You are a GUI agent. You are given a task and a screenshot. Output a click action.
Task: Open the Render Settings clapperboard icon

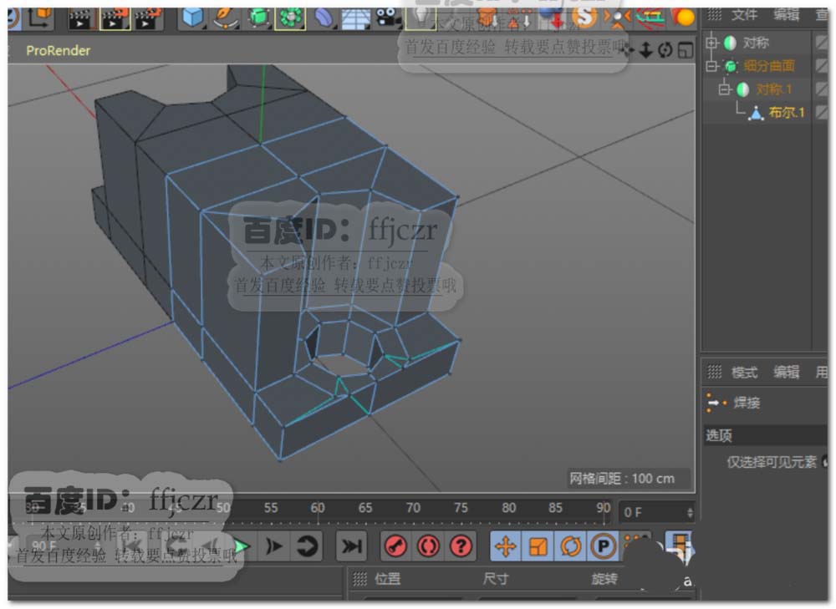148,18
